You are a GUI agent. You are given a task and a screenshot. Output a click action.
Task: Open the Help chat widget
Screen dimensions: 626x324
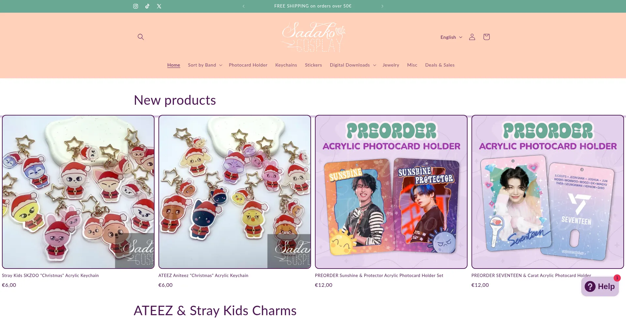[600, 286]
